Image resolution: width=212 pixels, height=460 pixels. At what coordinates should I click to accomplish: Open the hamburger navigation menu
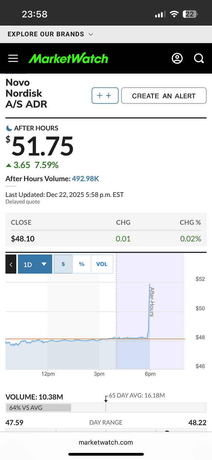click(x=13, y=59)
